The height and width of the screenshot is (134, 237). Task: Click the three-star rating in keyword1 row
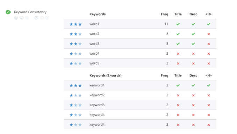[76, 86]
